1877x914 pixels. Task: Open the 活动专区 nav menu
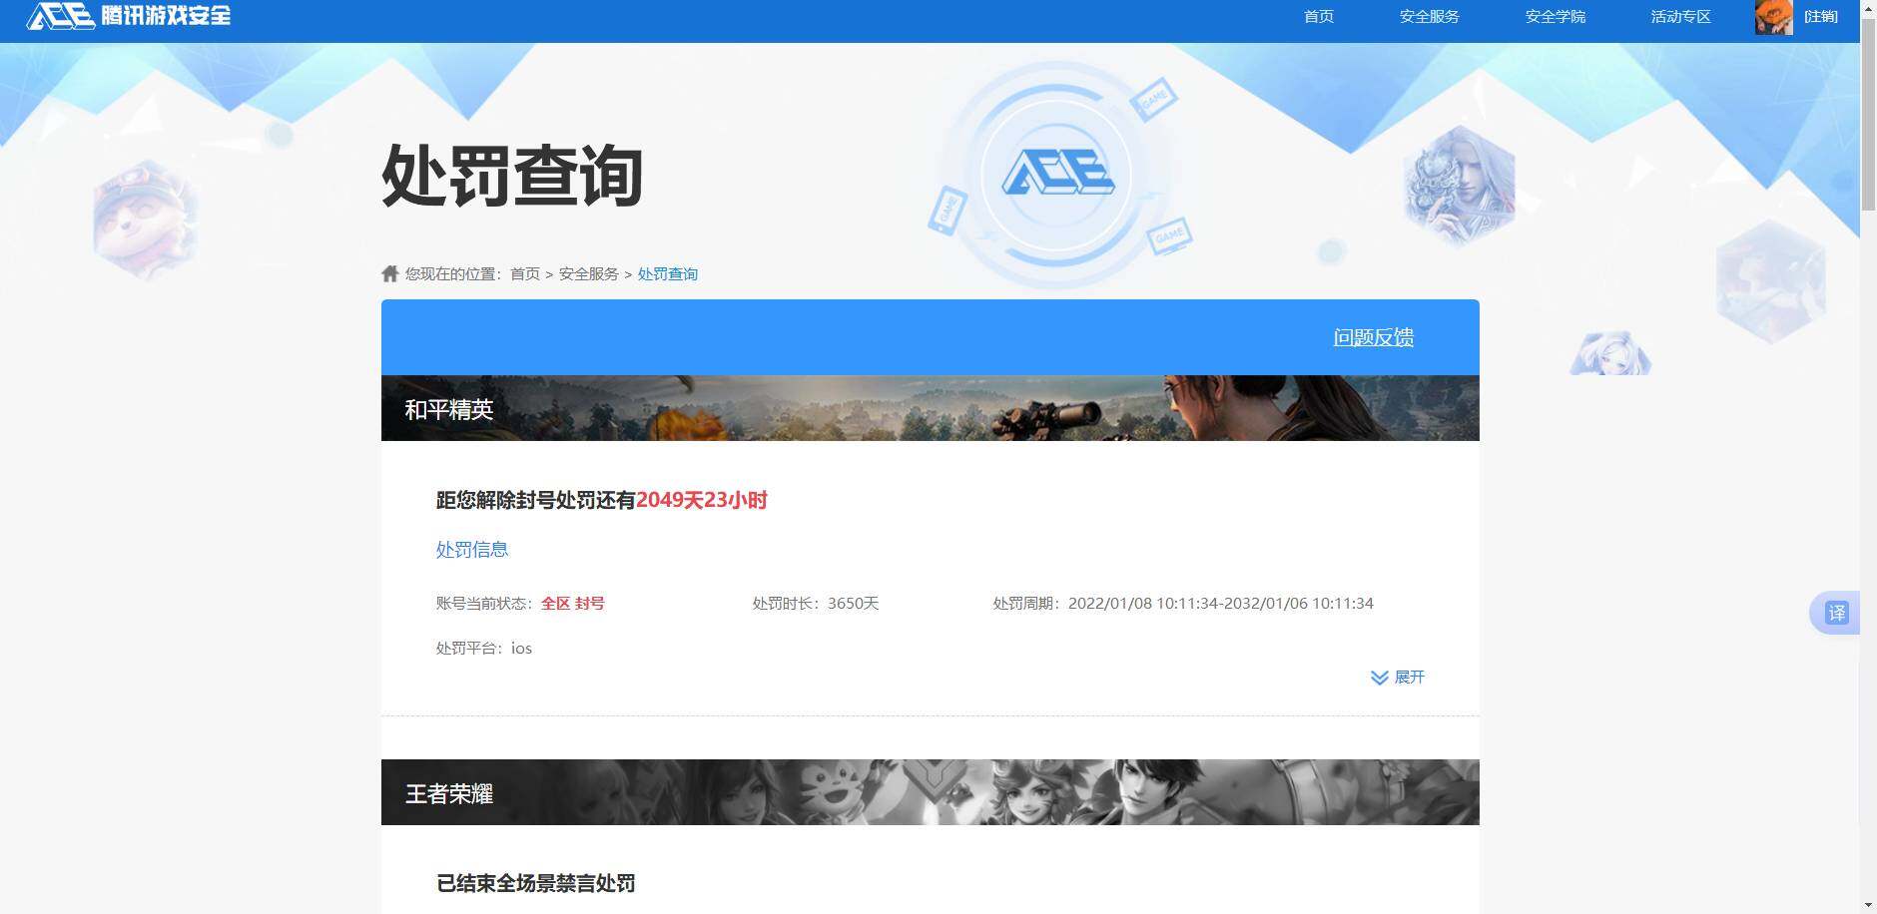pyautogui.click(x=1681, y=17)
